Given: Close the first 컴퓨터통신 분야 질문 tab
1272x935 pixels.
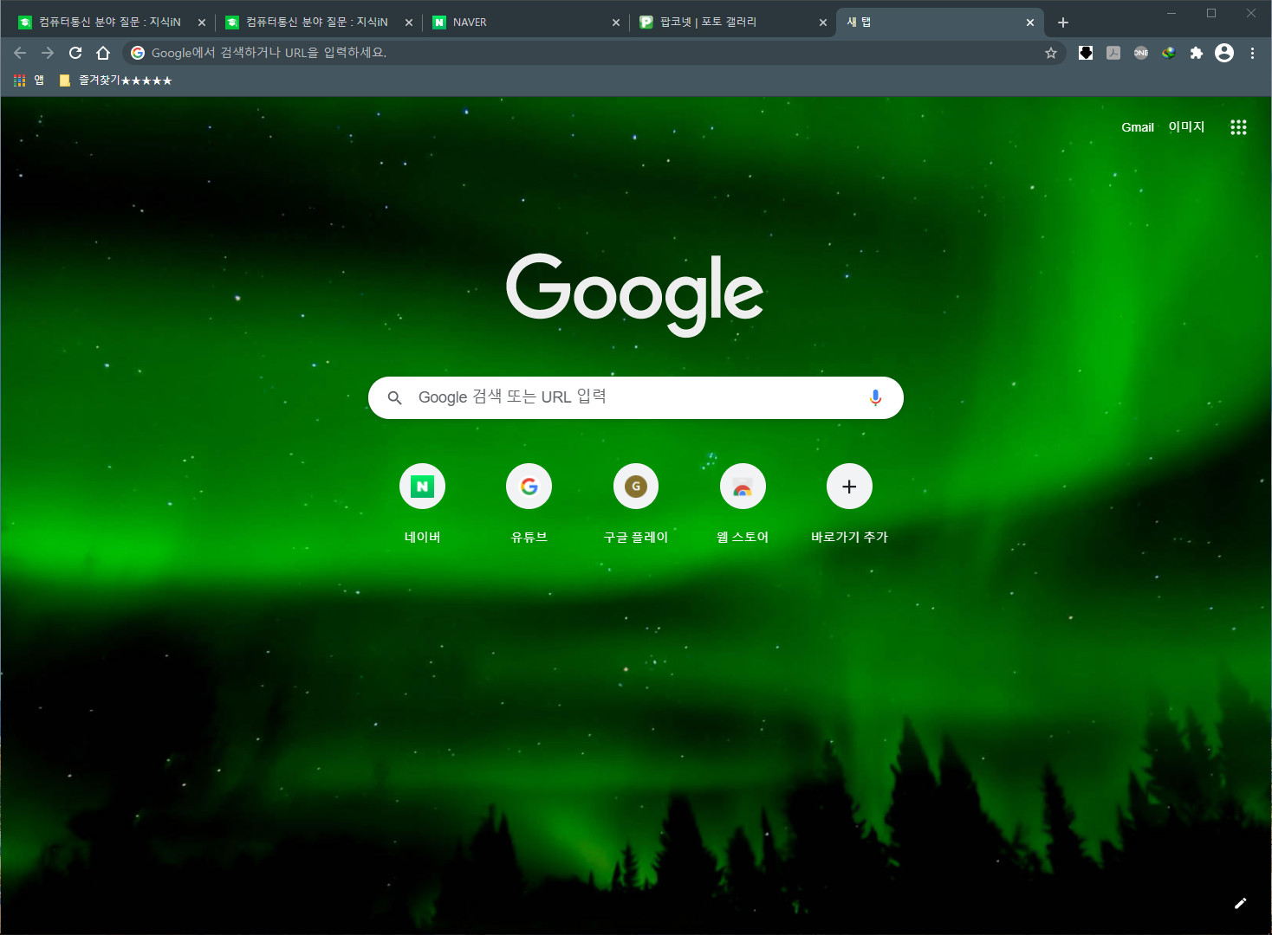Looking at the screenshot, I should point(202,23).
